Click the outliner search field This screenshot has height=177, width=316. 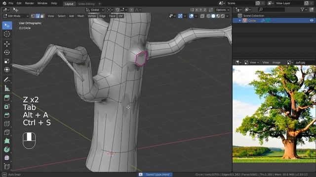pos(271,10)
